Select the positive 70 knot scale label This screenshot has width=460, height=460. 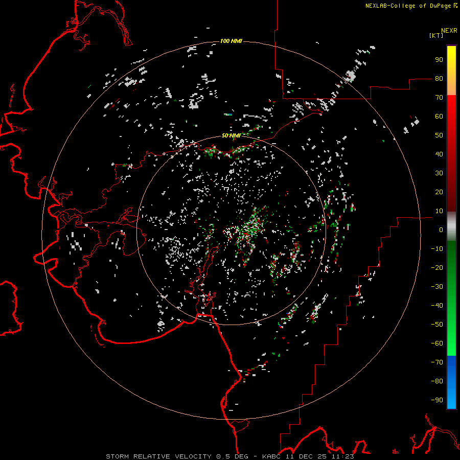(439, 98)
